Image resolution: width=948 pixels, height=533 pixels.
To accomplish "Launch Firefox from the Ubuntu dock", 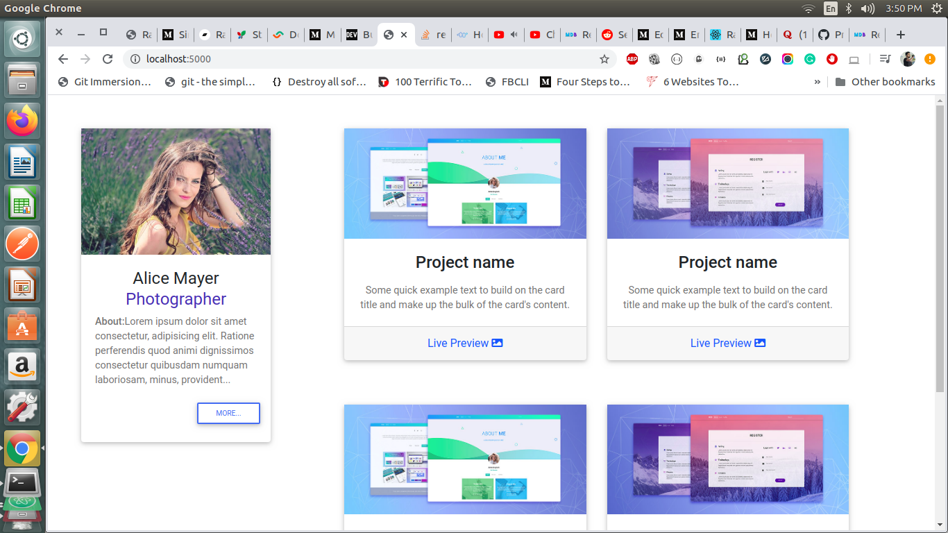I will [x=22, y=121].
